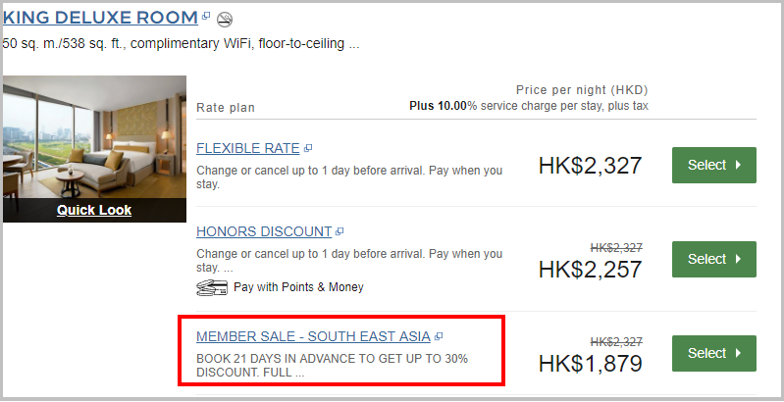Screen dimensions: 784x402
Task: Click the new-window icon beside King Deluxe Room
Action: tap(206, 16)
